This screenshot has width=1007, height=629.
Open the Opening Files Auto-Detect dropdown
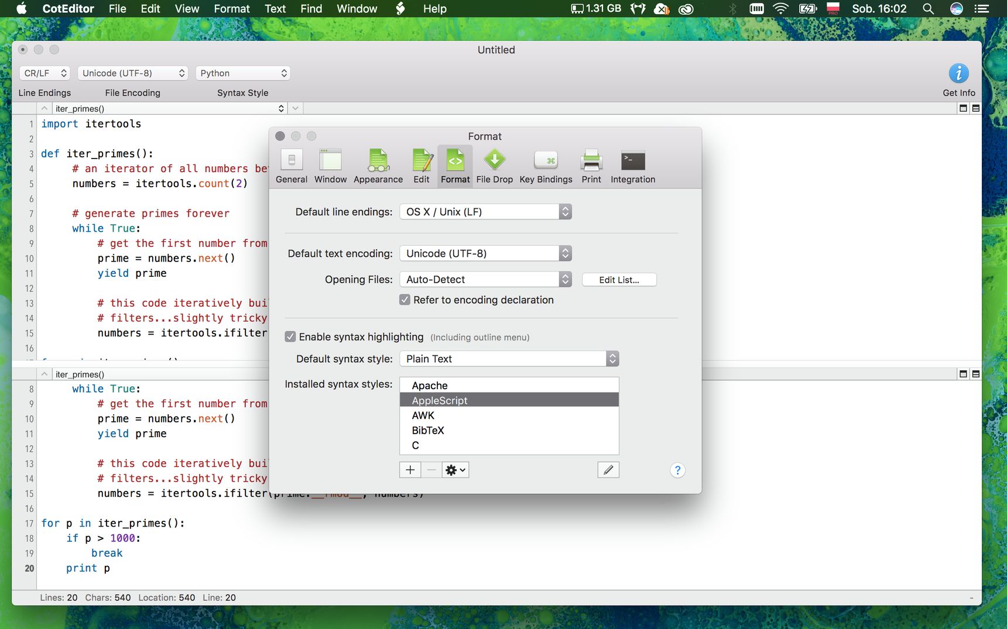coord(485,280)
